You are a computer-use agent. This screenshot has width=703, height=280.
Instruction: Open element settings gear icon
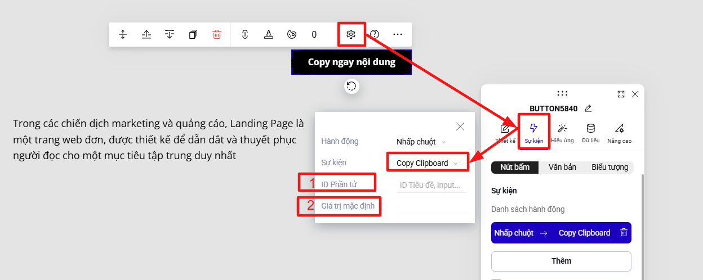[351, 34]
